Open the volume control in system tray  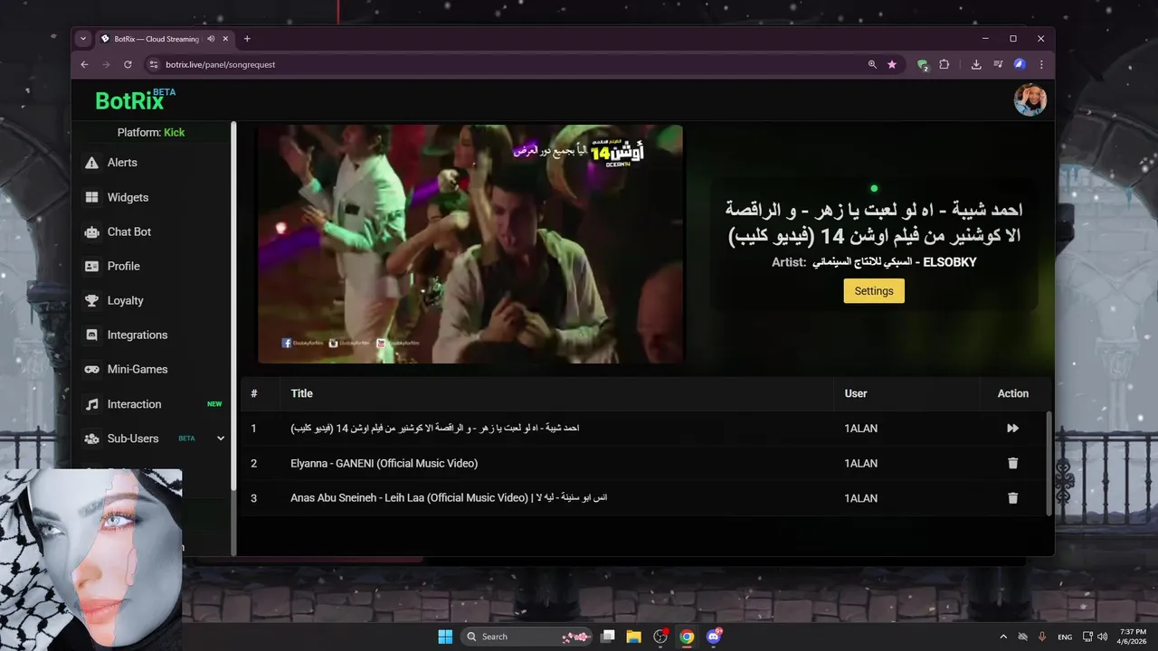point(1103,637)
